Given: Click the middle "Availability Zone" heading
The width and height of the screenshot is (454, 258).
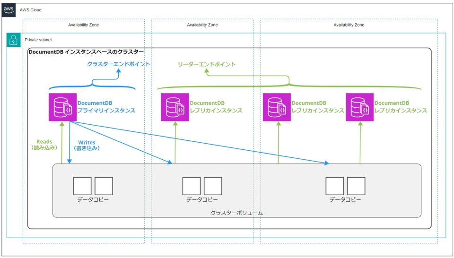Looking at the screenshot, I should point(202,25).
